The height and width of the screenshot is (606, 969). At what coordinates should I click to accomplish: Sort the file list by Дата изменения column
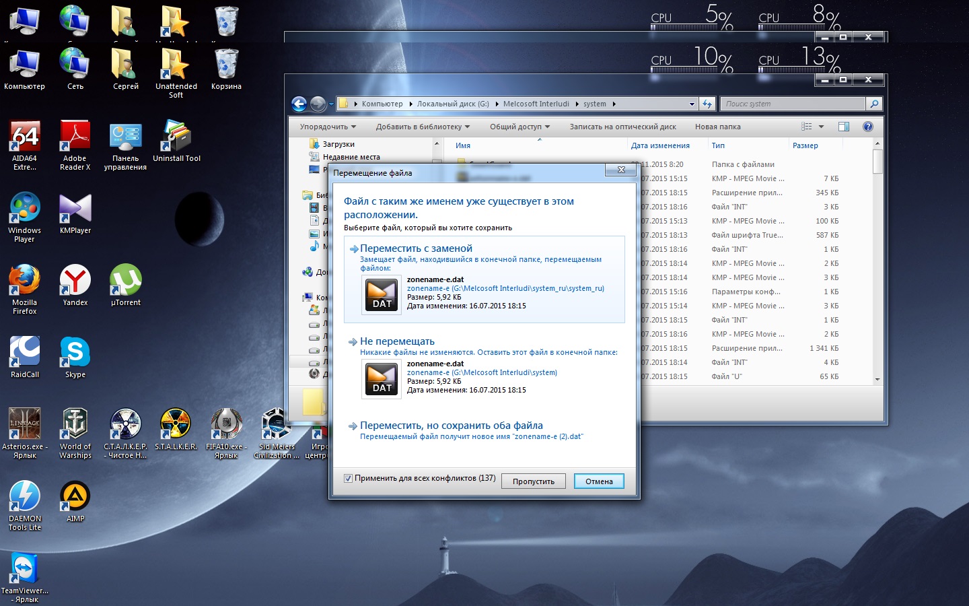click(x=659, y=145)
